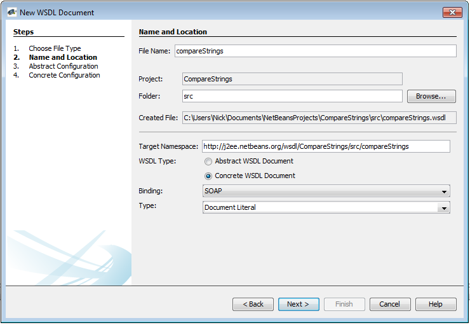470x325 pixels.
Task: Edit the Target Namespace field
Action: [x=325, y=146]
